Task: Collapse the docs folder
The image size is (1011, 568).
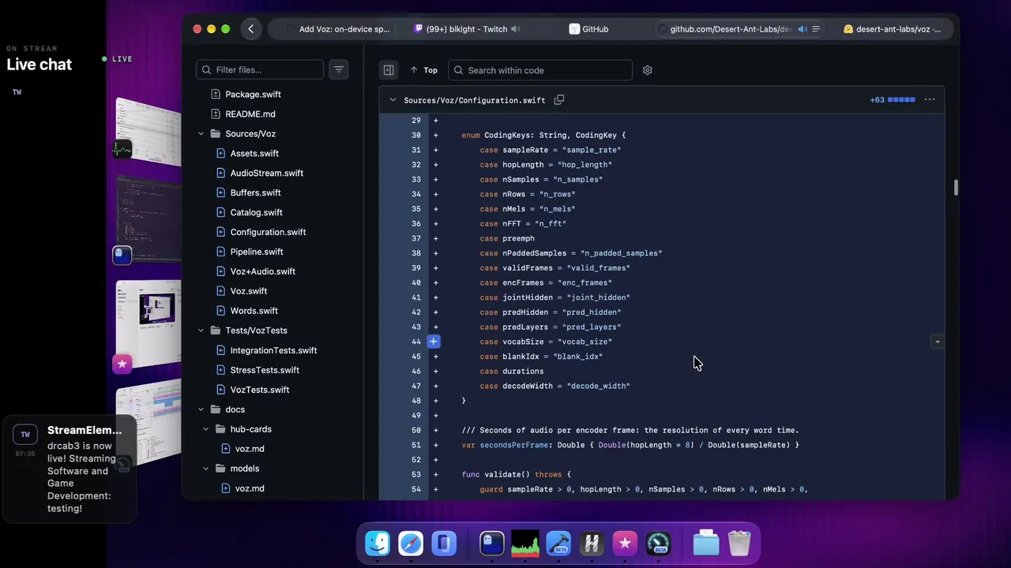Action: coord(201,409)
